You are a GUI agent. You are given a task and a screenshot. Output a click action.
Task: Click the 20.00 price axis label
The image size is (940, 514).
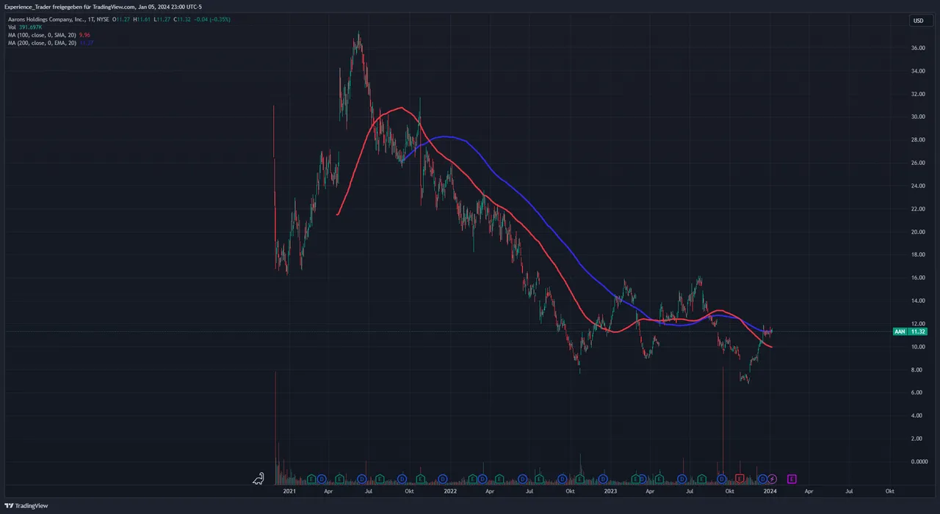point(917,232)
